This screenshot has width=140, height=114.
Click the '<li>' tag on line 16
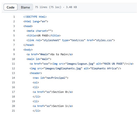point(36,87)
